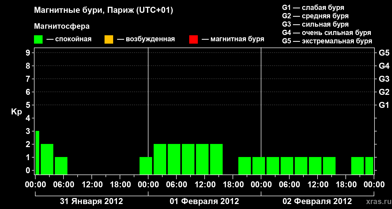
Task: Click the right-axis 'G3' scale label
Action: [384, 79]
